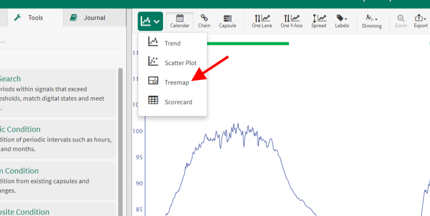Open the Dimming dropdown

pyautogui.click(x=371, y=21)
